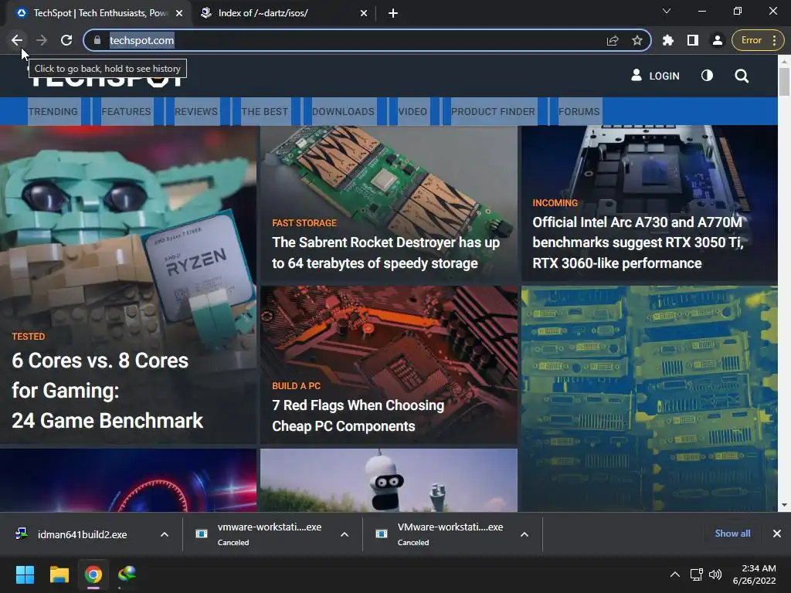Open the volume speaker tray icon
This screenshot has height=593, width=791.
(x=715, y=574)
